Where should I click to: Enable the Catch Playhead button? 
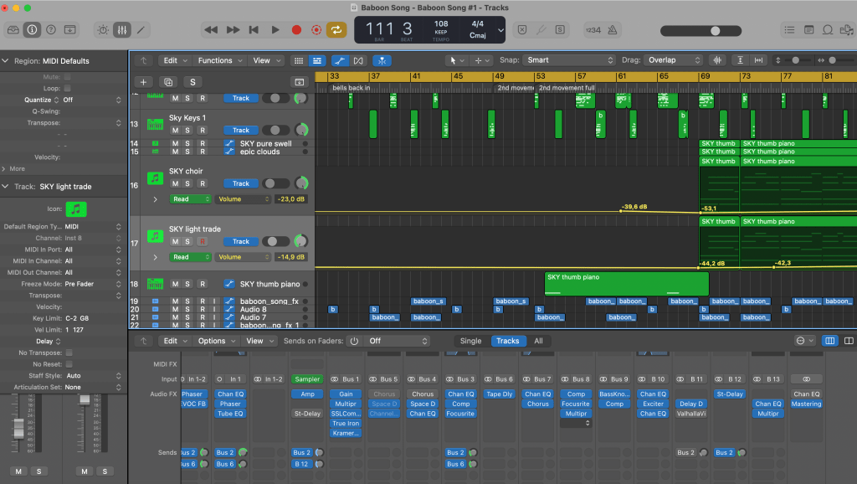pos(382,60)
